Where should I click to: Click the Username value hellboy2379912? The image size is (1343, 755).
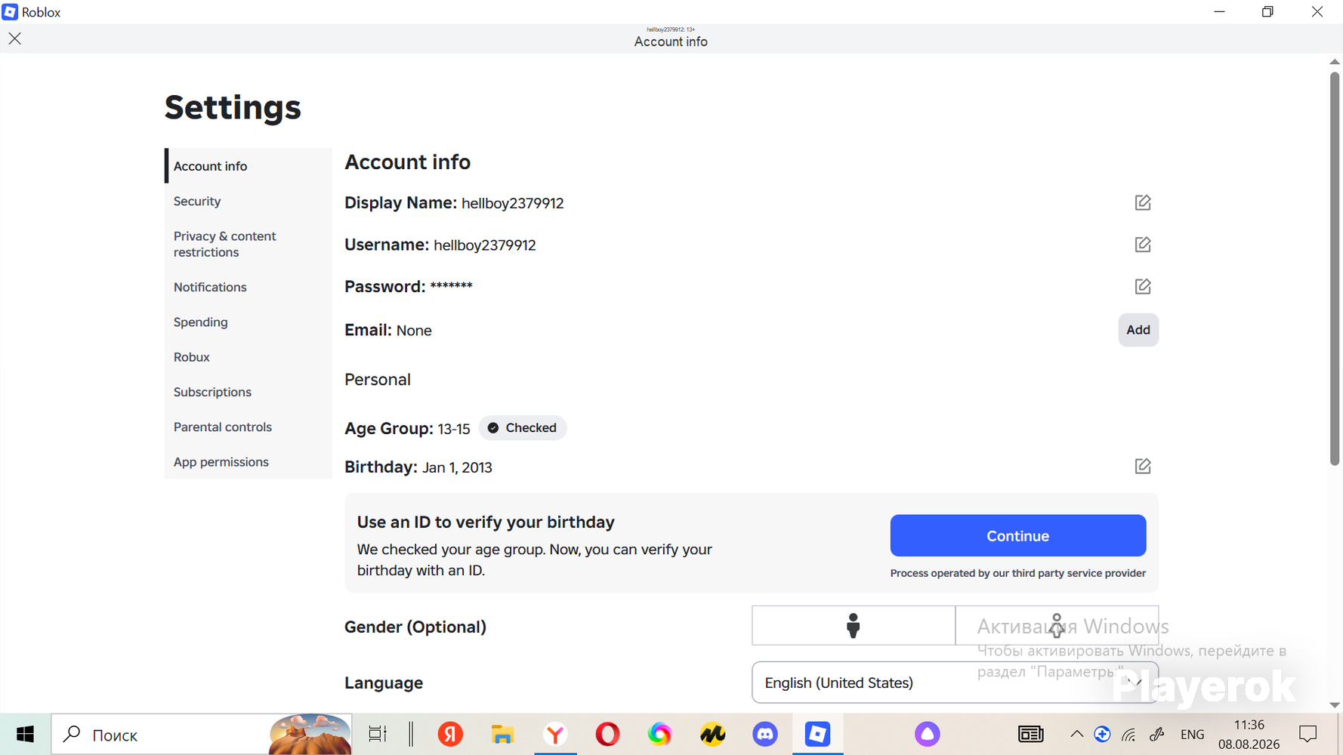coord(485,245)
